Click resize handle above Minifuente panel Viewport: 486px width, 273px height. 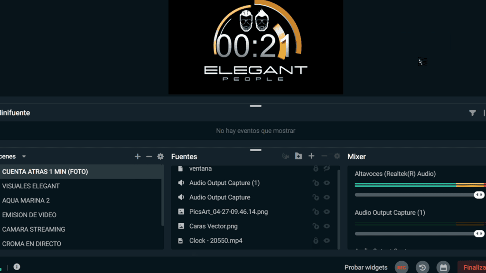coord(256,106)
